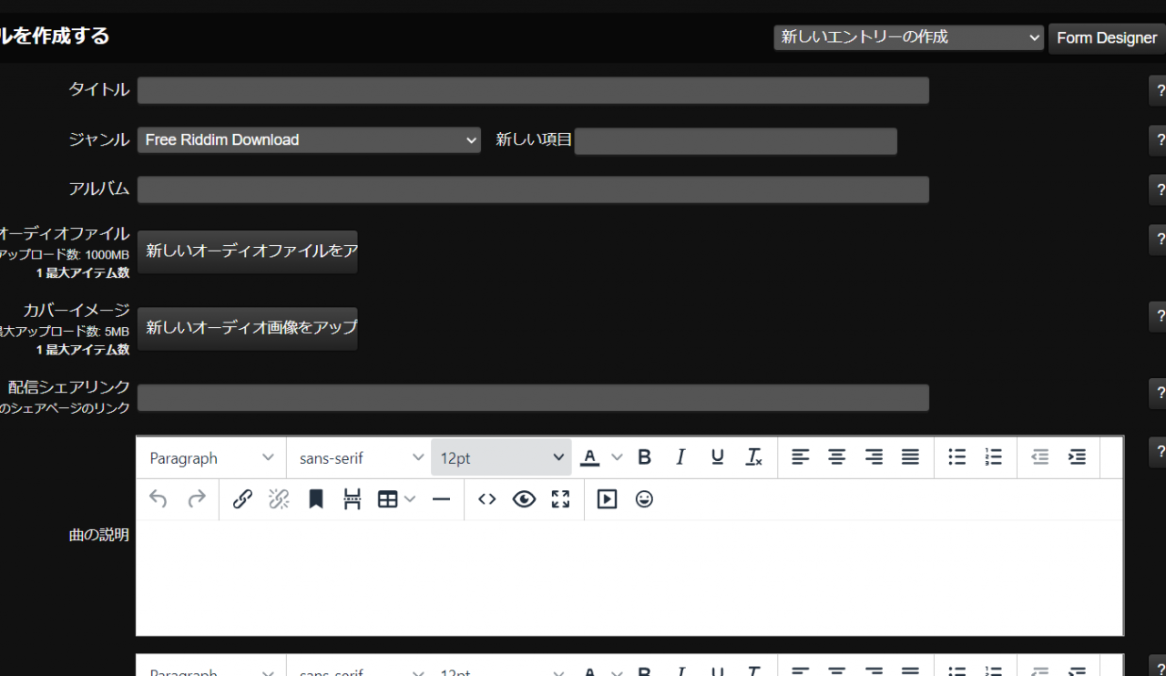This screenshot has height=676, width=1166.
Task: Align text right in description editor
Action: pyautogui.click(x=874, y=457)
